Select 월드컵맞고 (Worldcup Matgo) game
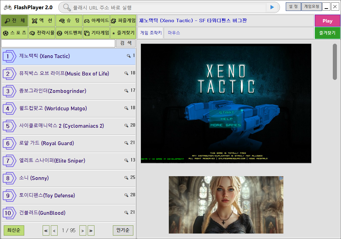341x239 pixels. (x=69, y=109)
